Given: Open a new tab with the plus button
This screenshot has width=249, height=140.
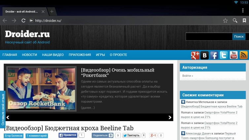Looking at the screenshot, I should click(x=52, y=12).
